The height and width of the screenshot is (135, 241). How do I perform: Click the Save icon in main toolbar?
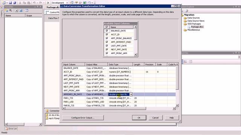pos(10,3)
